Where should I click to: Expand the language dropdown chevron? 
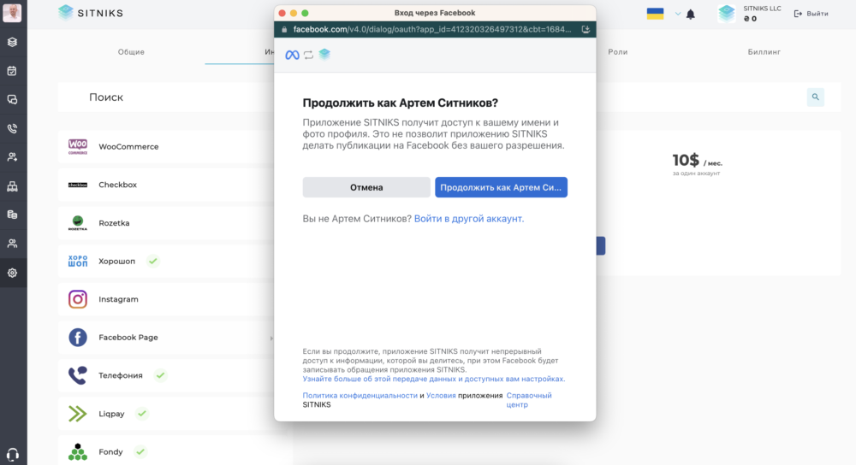(677, 14)
